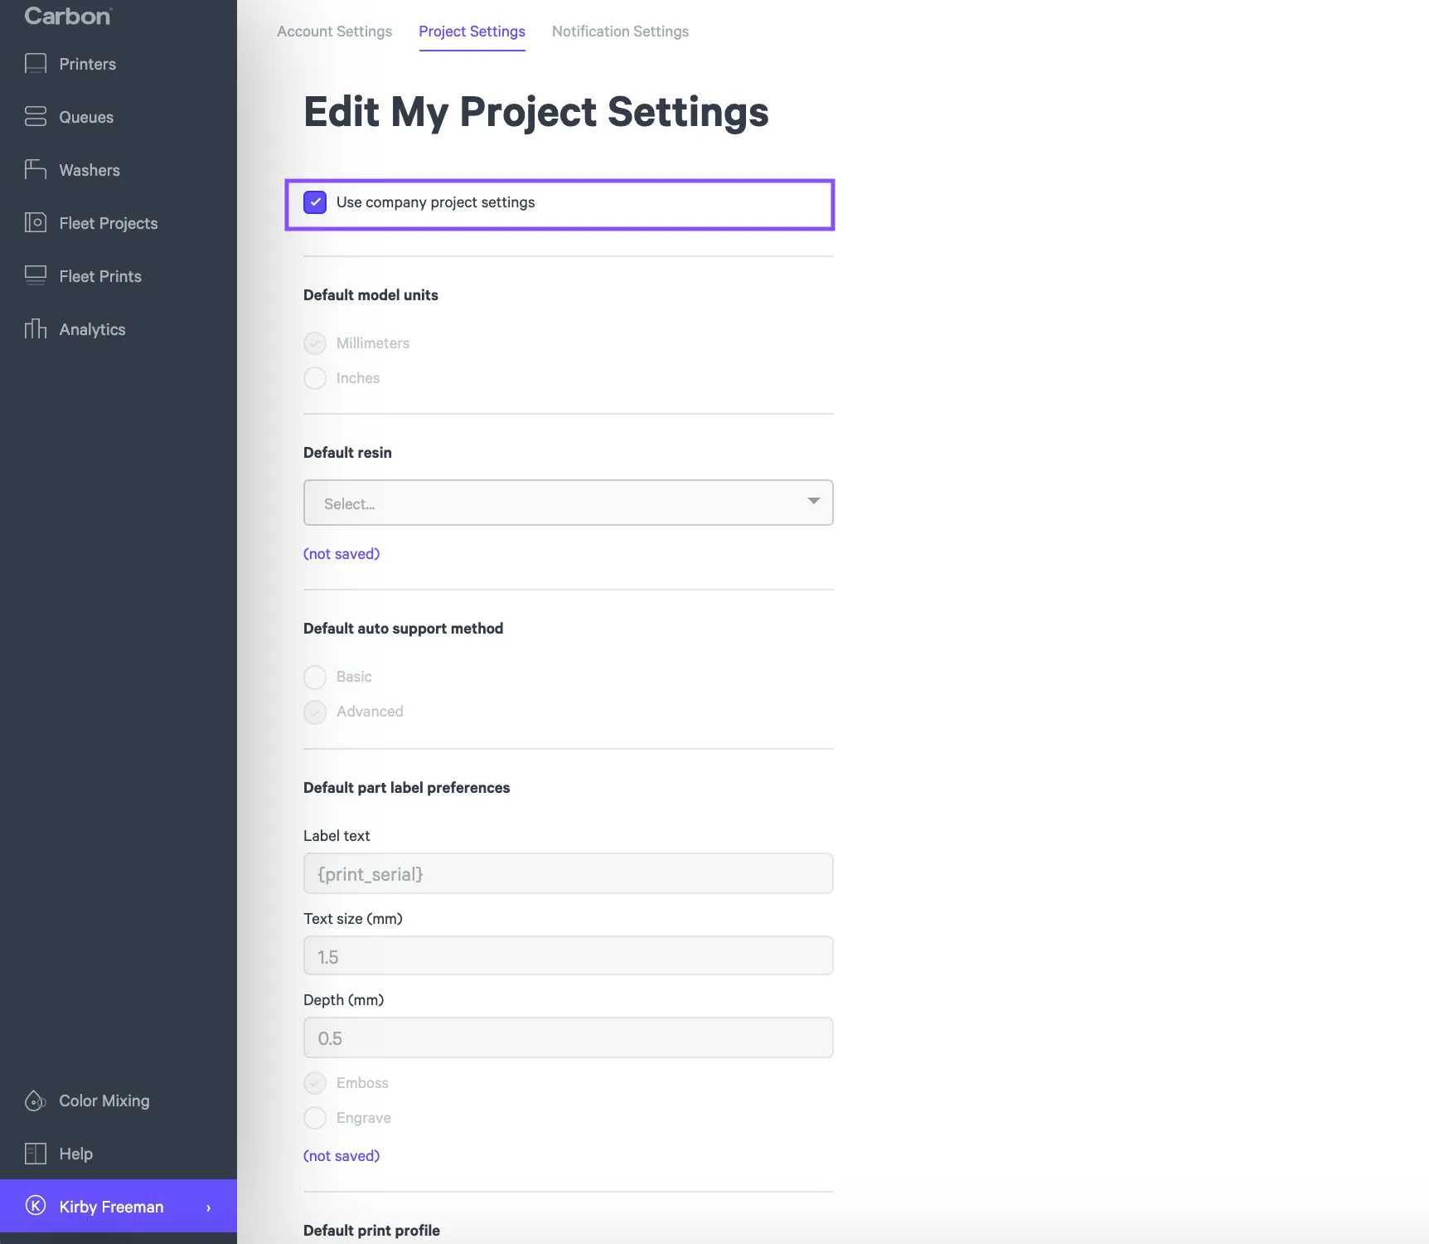1429x1244 pixels.
Task: Click the Default part label preferences heading
Action: pos(406,788)
